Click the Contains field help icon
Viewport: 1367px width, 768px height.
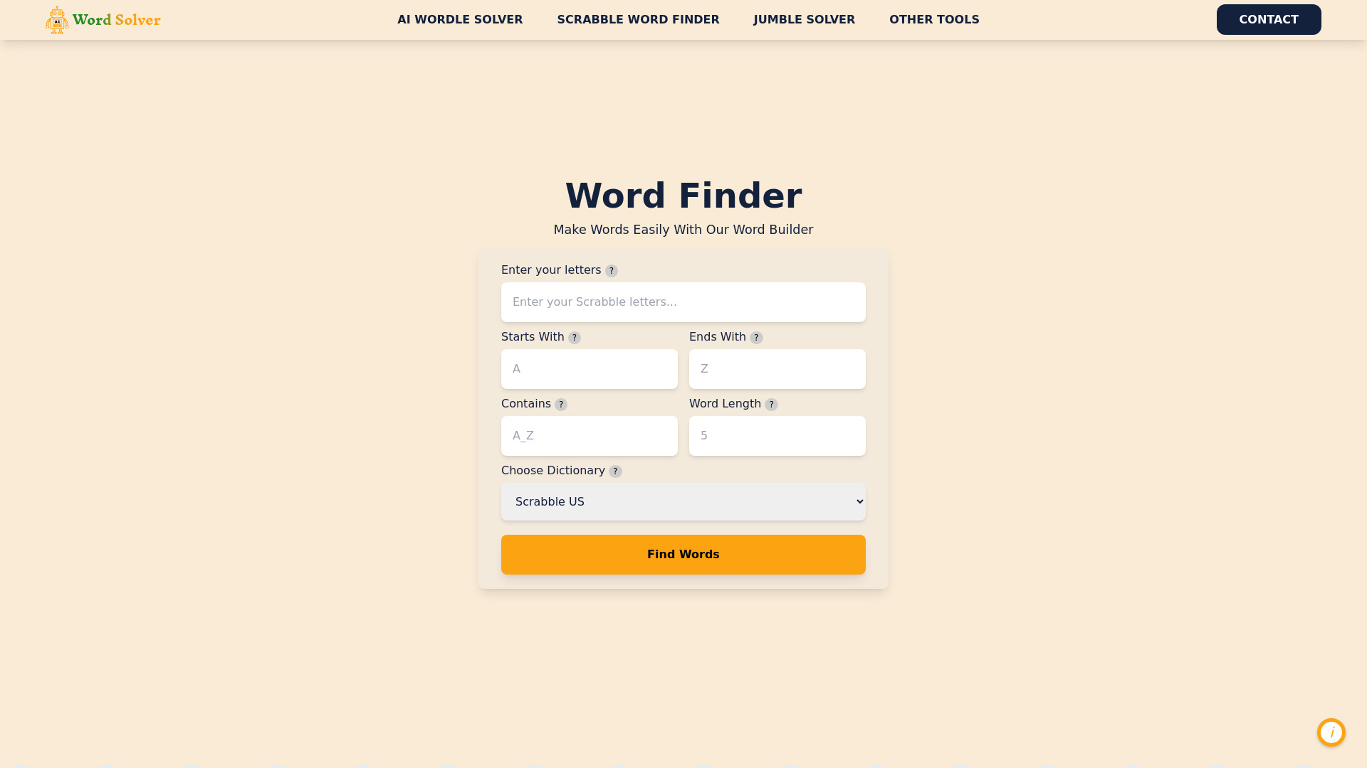[560, 404]
